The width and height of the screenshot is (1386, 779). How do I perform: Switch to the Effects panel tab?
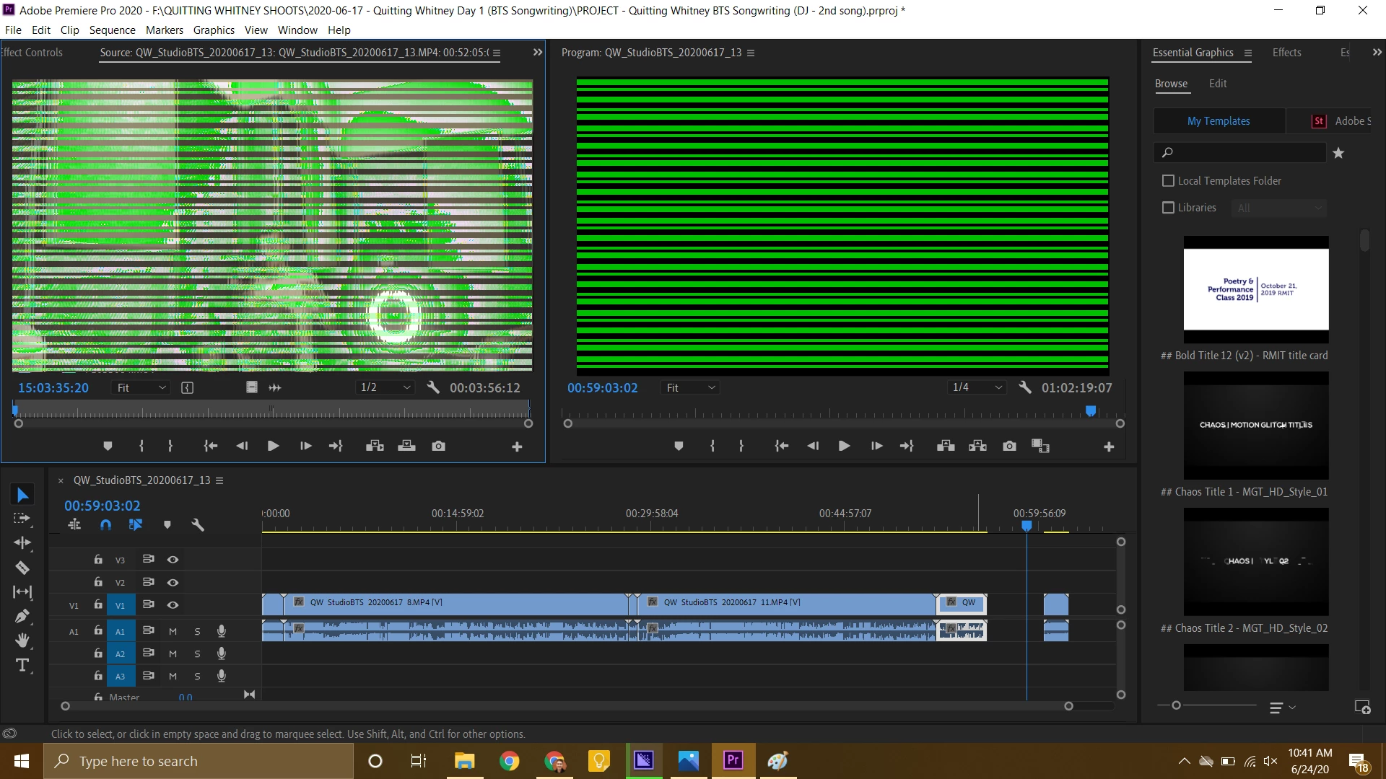(x=1286, y=53)
